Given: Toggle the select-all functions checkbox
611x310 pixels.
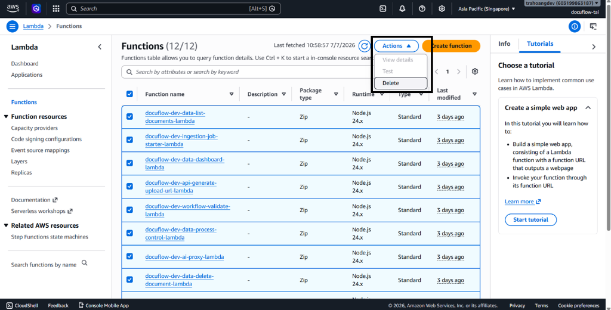Looking at the screenshot, I should point(129,94).
